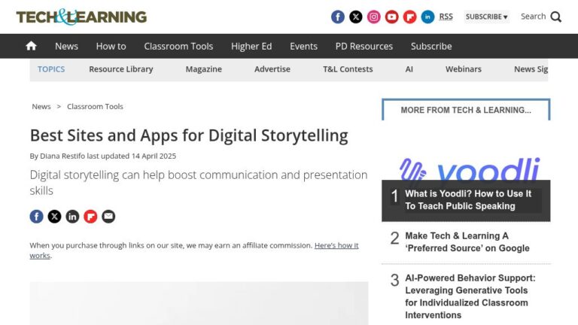578x325 pixels.
Task: Select AI in topics bar
Action: (x=409, y=69)
